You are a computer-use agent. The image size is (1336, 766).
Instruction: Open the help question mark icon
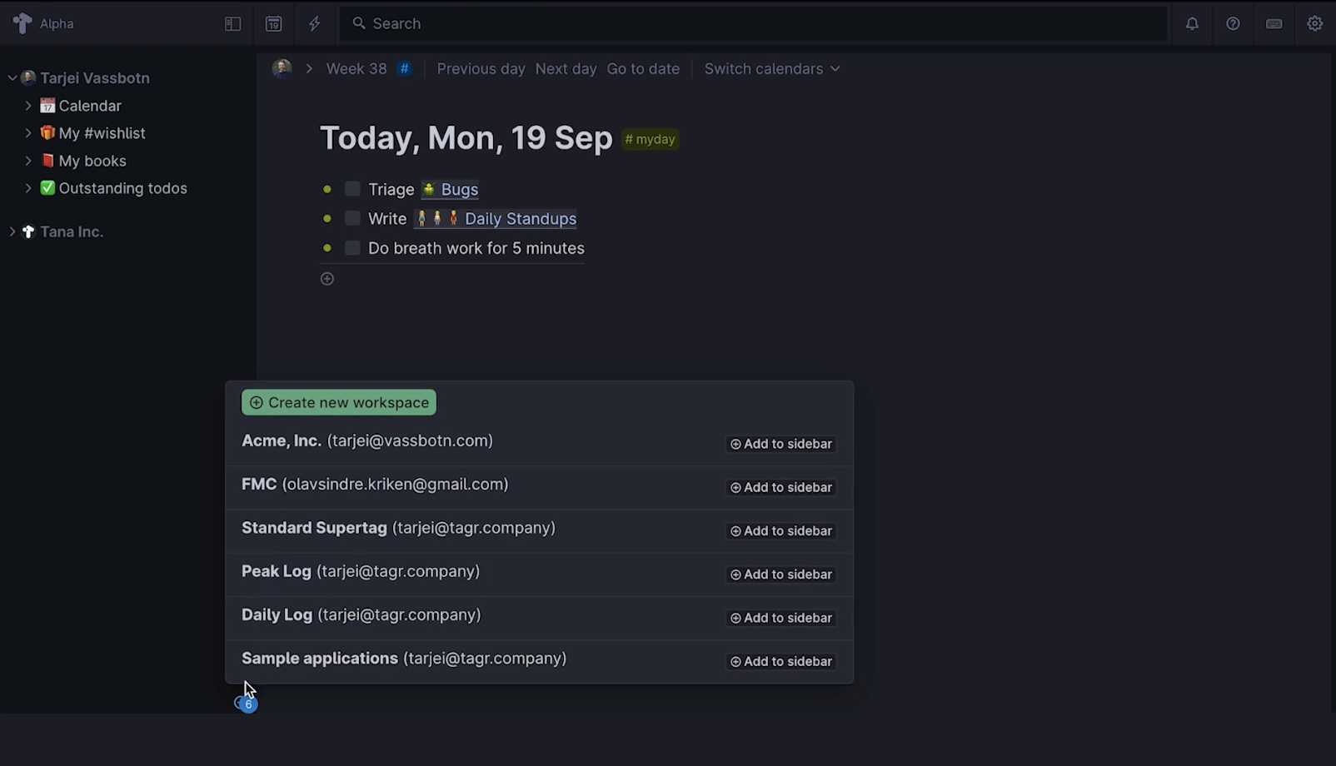pyautogui.click(x=1233, y=23)
